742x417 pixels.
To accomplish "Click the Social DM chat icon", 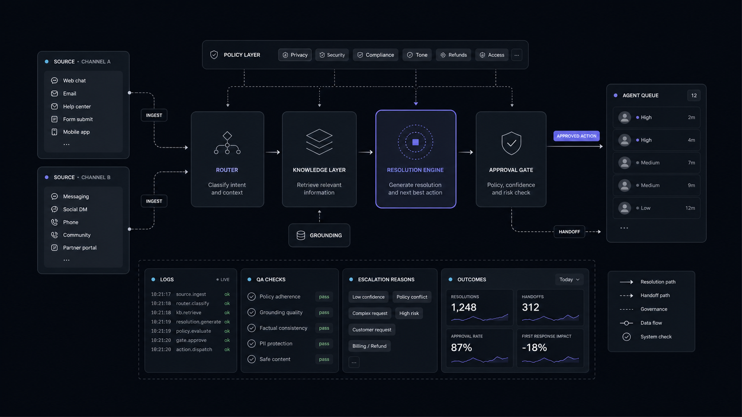I will tap(55, 210).
